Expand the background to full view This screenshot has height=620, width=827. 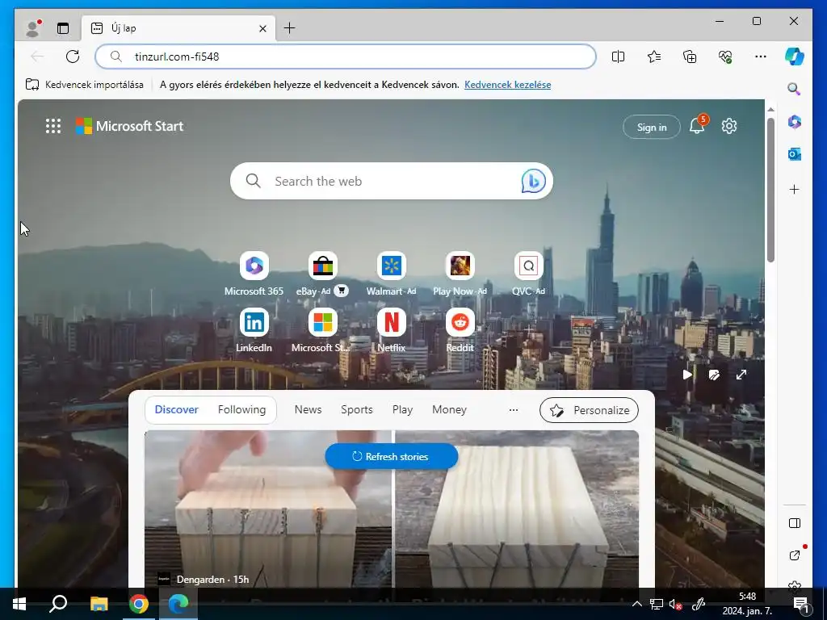tap(741, 375)
